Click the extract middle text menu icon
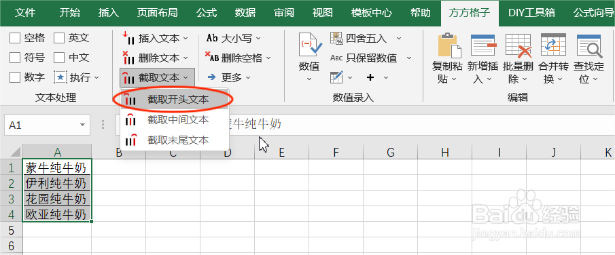 (x=130, y=119)
